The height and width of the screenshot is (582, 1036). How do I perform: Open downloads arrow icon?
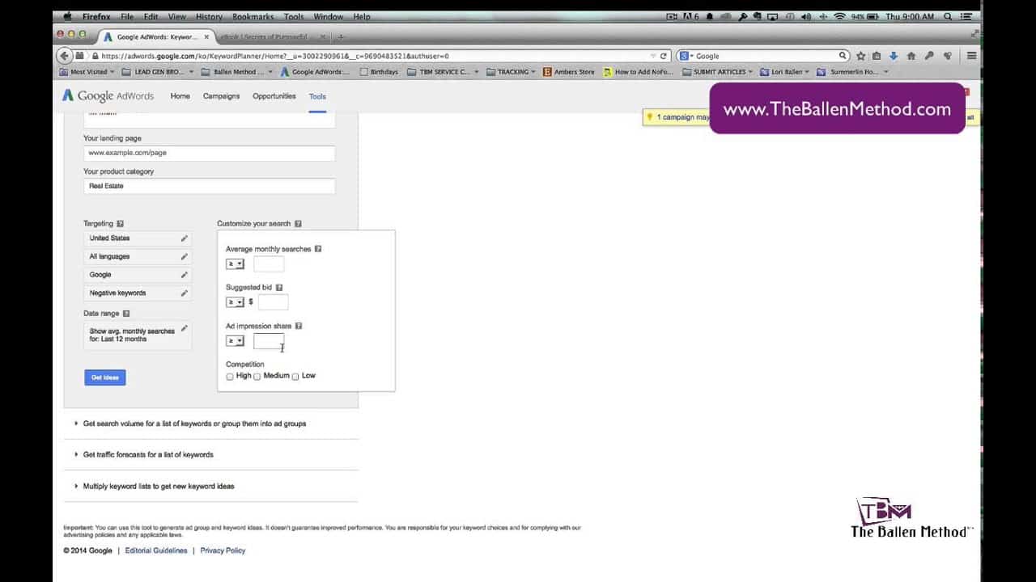894,56
